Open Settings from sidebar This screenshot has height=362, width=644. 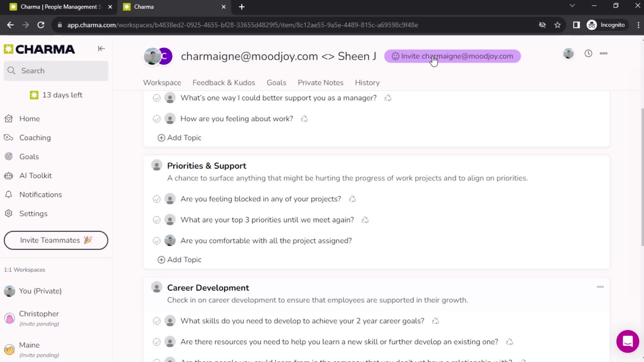pos(33,214)
